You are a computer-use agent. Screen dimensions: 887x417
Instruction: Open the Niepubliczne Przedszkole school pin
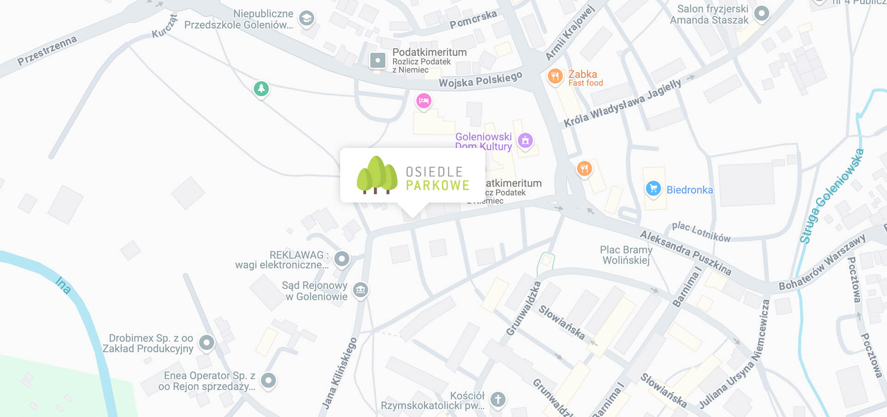pos(306,19)
